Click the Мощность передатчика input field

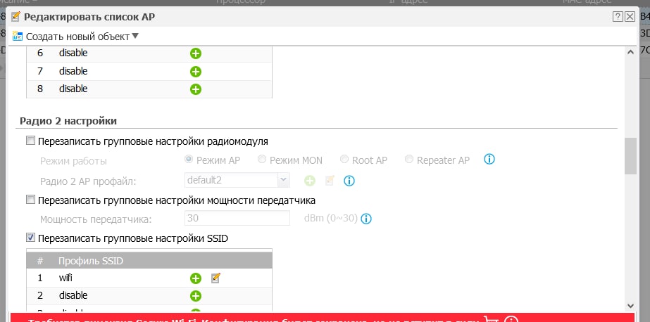tap(237, 219)
